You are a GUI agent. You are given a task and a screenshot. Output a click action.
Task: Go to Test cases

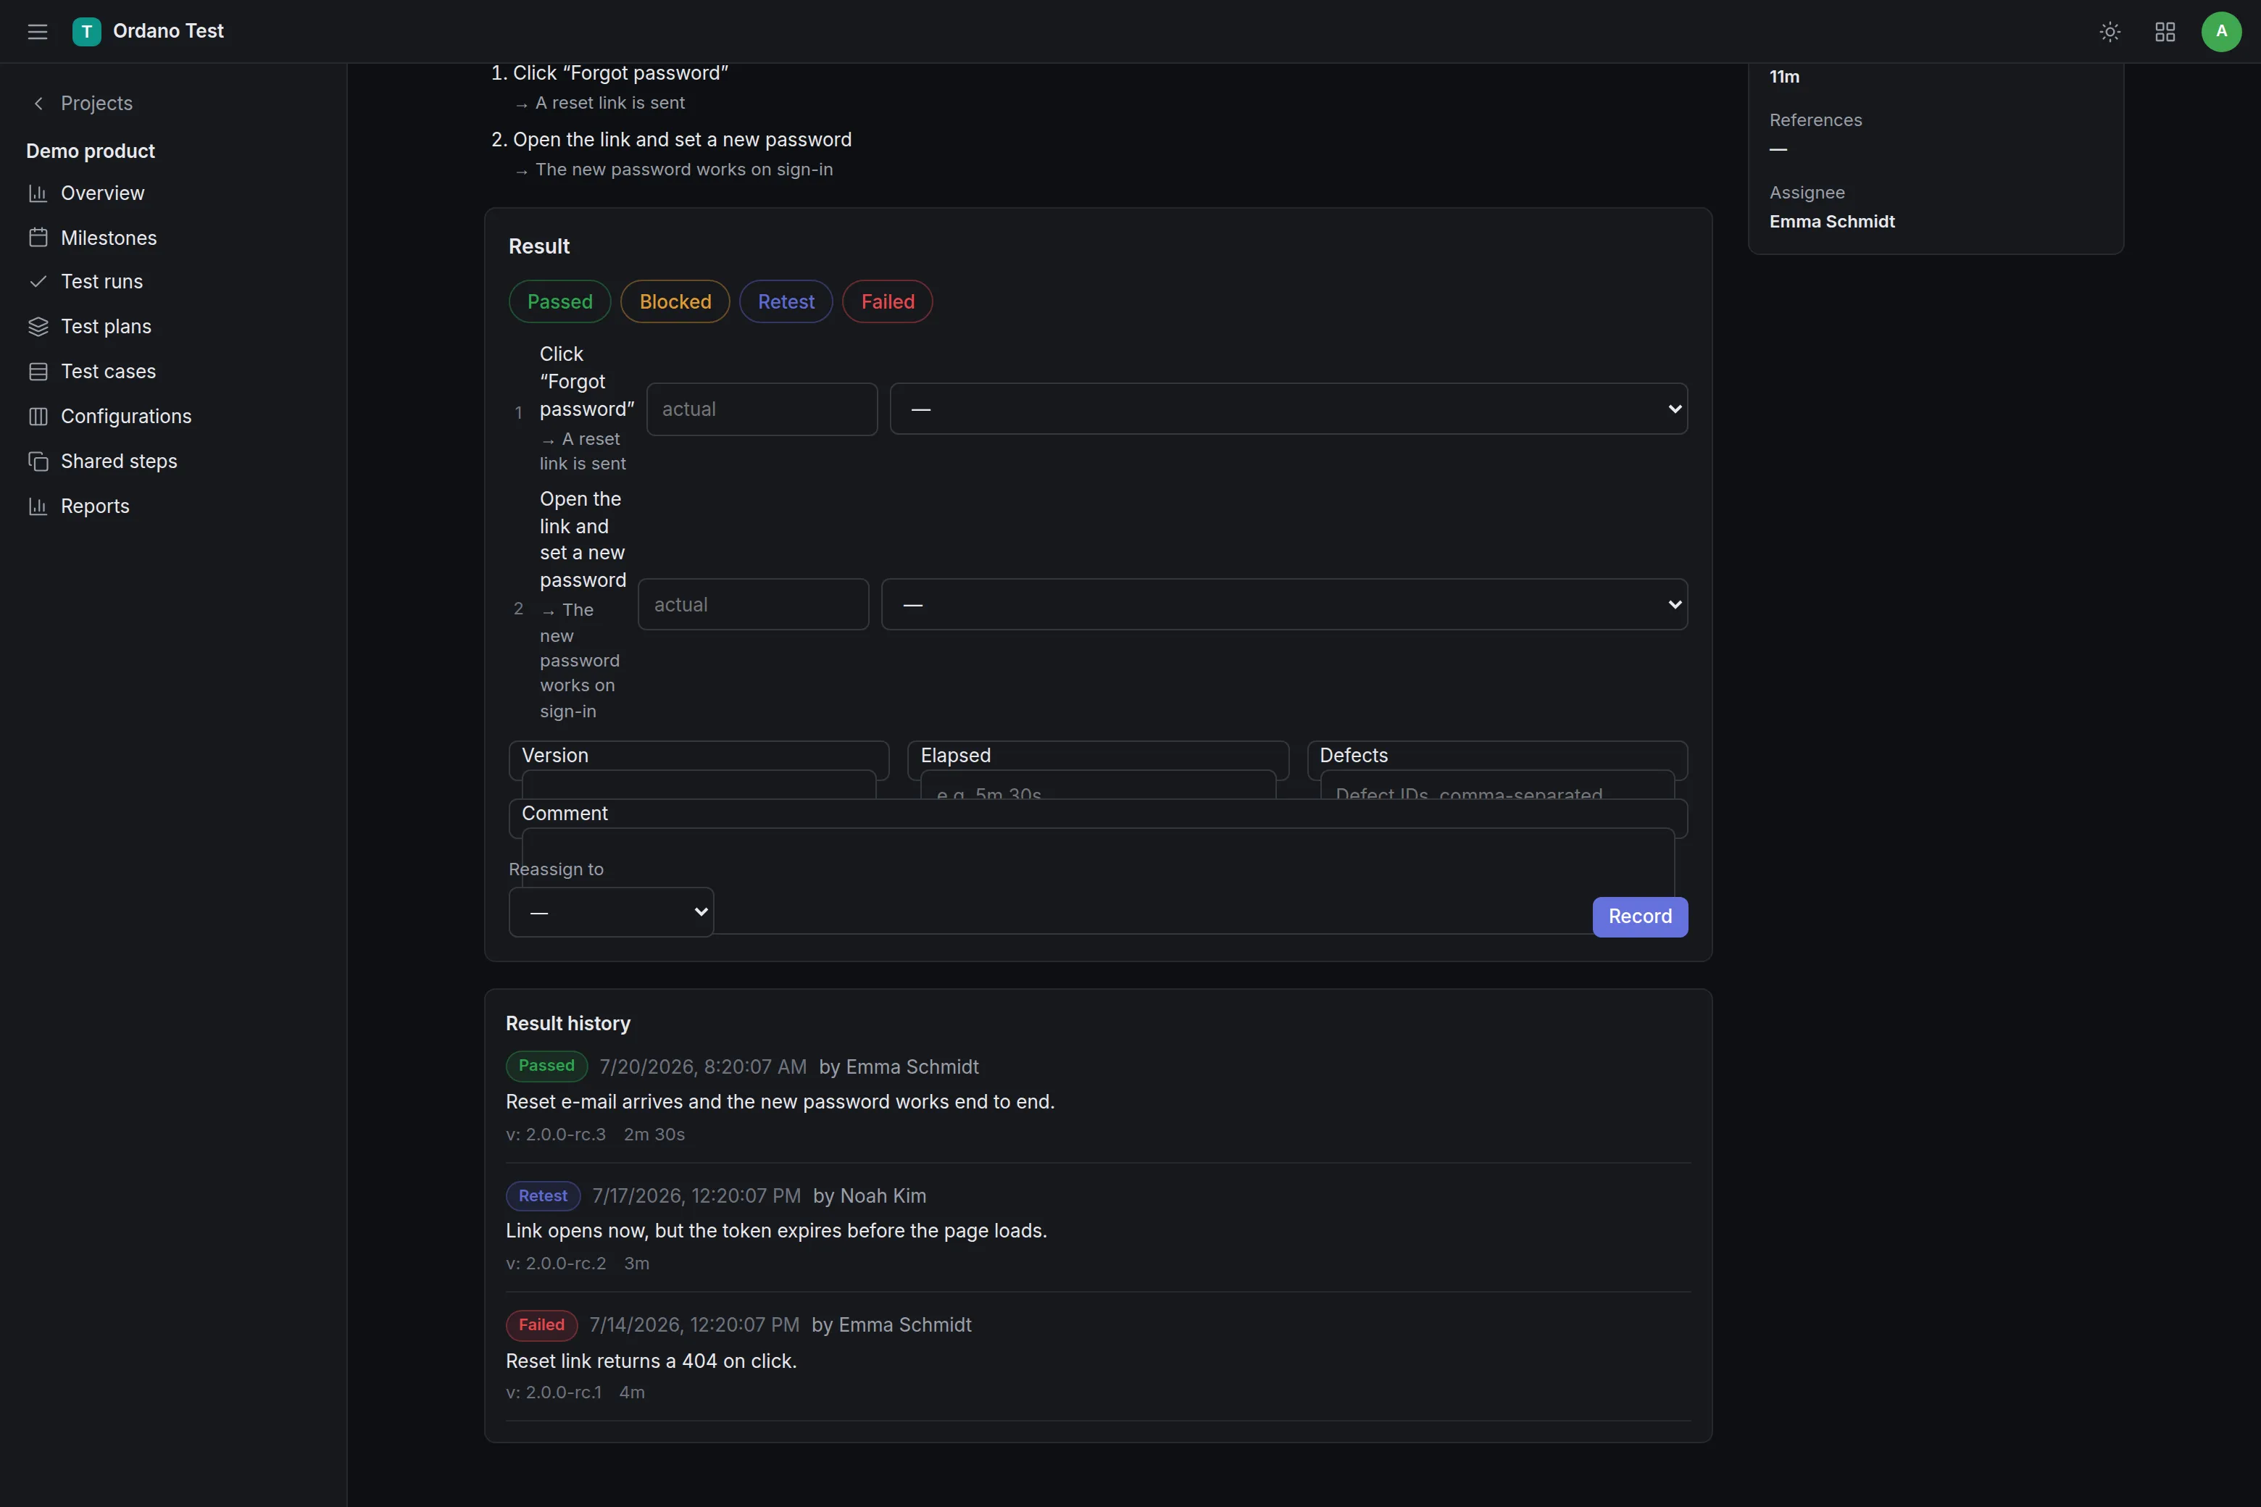pos(108,372)
